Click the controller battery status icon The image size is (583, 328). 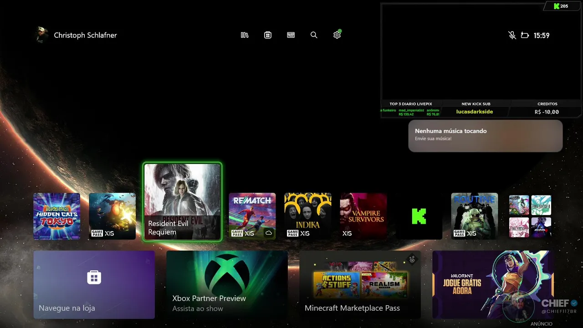(525, 35)
